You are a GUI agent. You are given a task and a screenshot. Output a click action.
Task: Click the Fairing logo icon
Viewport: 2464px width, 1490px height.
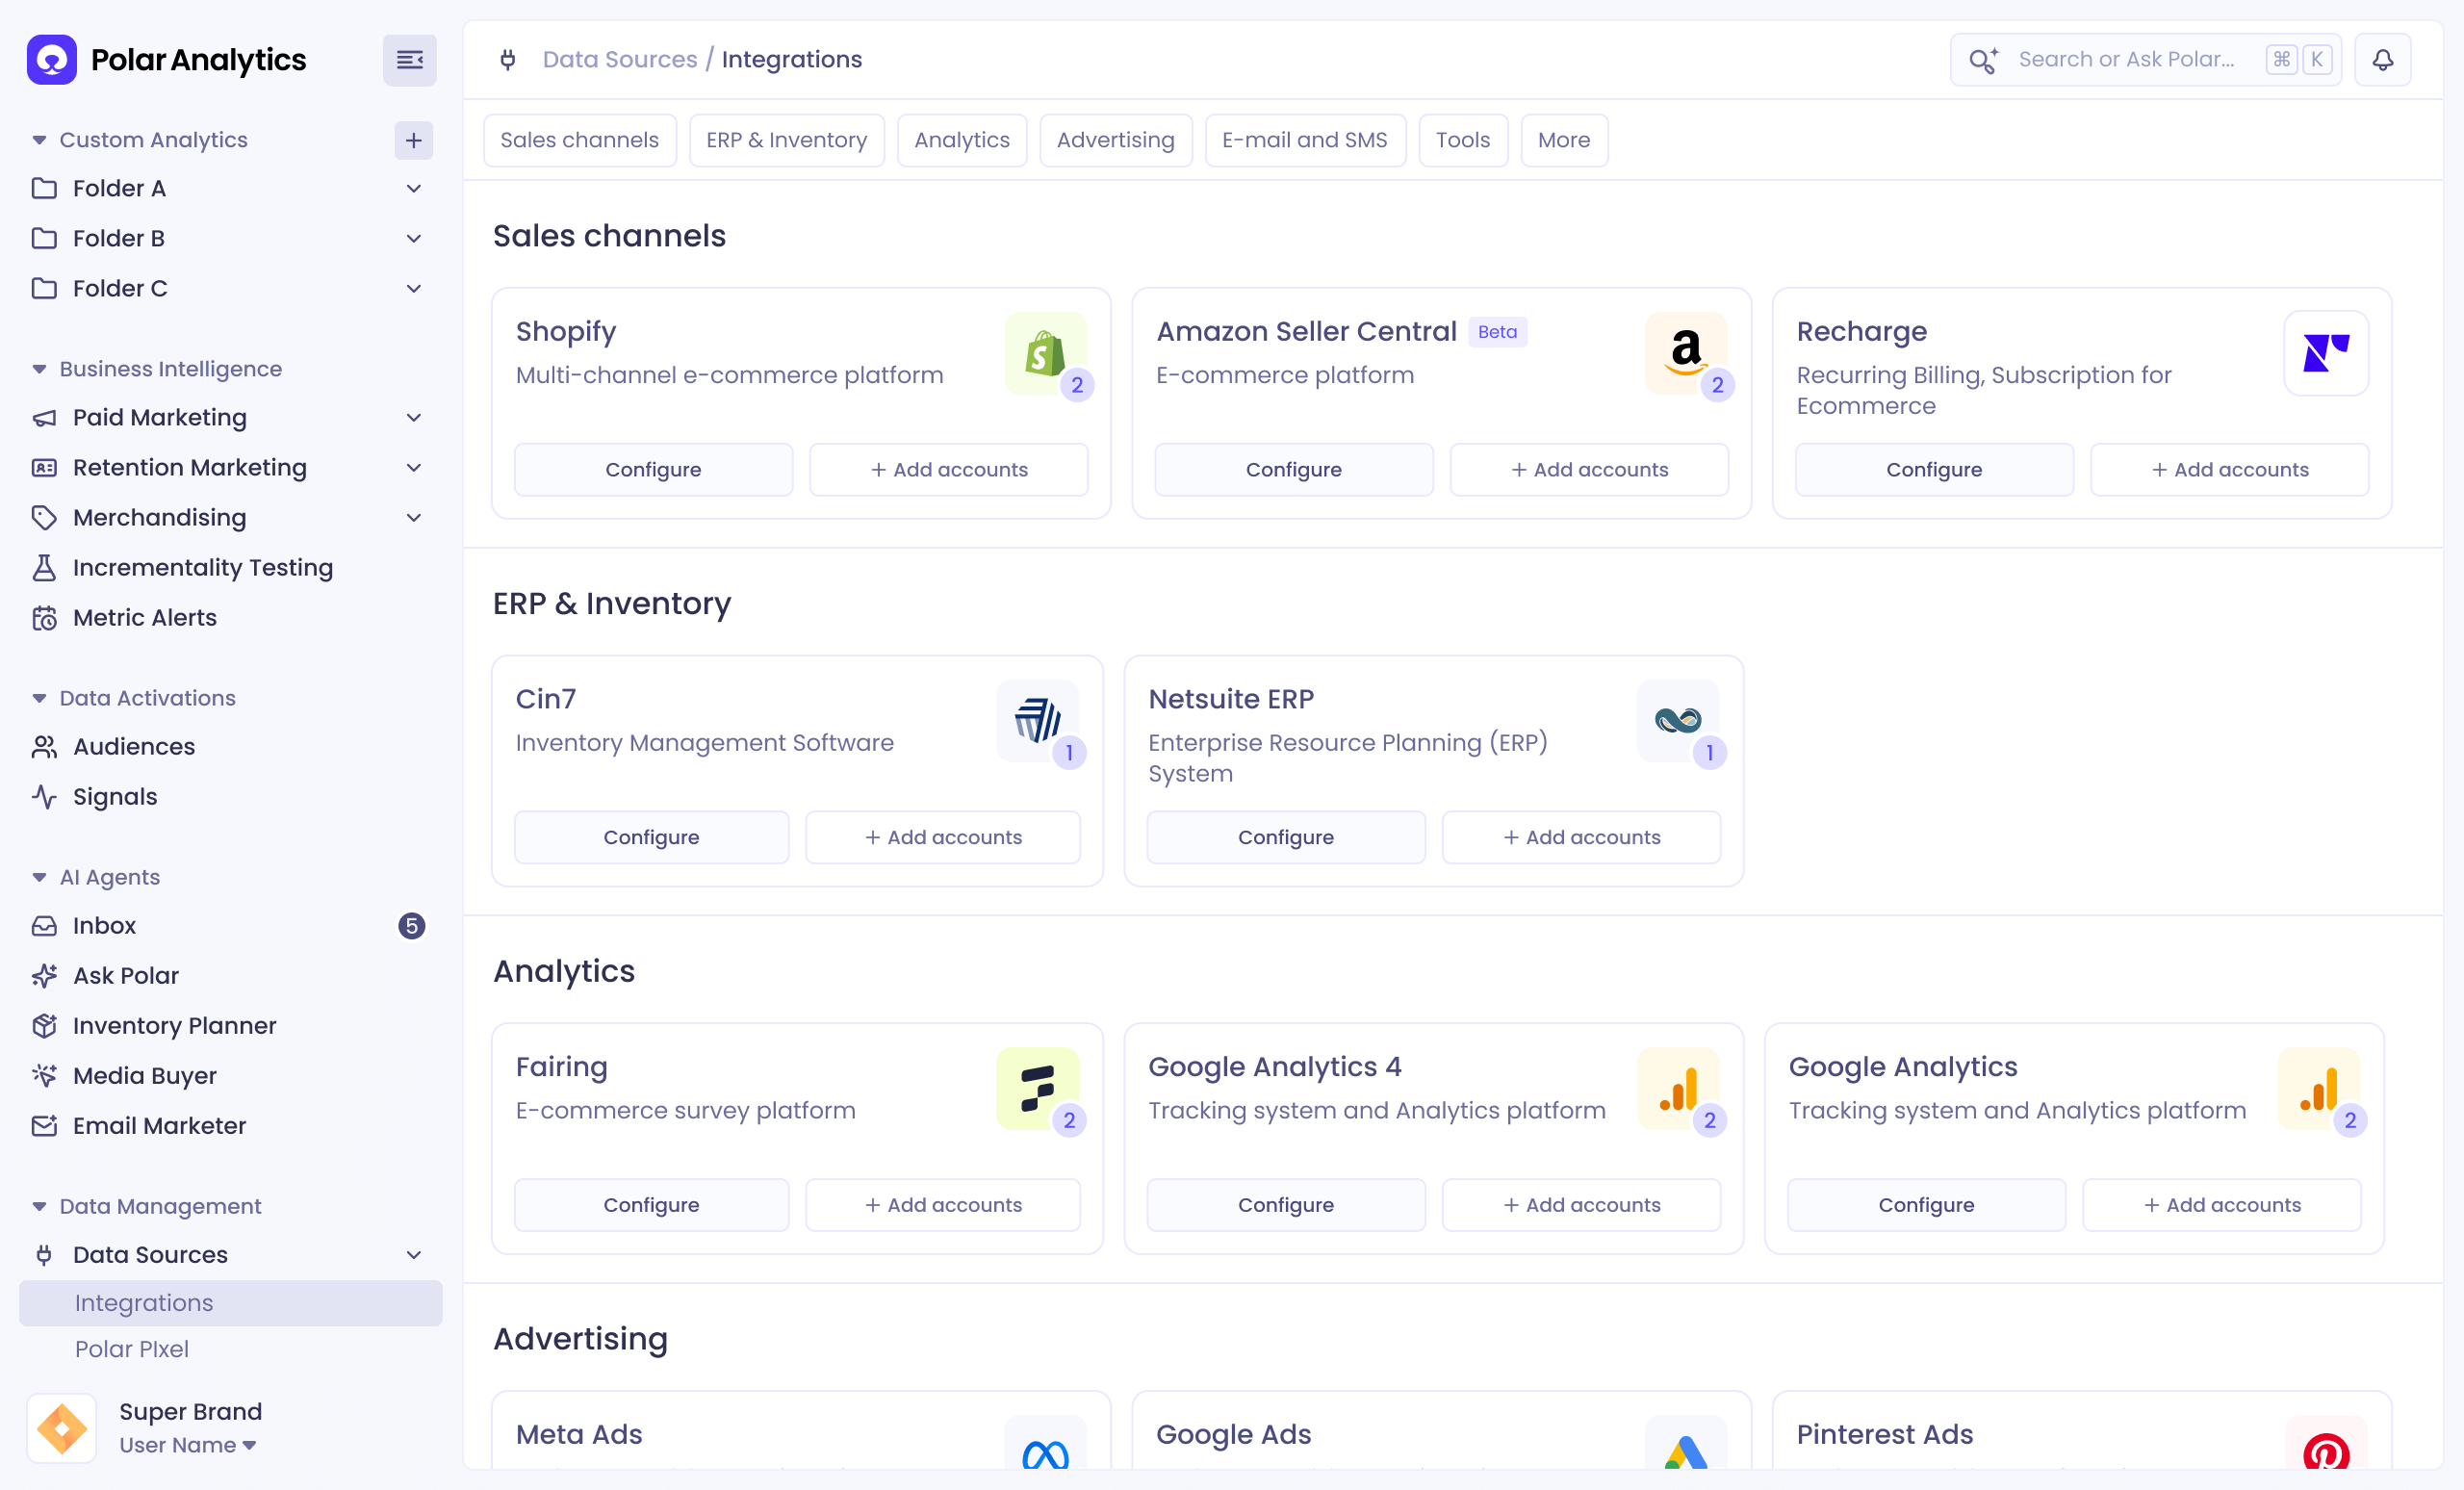coord(1037,1088)
